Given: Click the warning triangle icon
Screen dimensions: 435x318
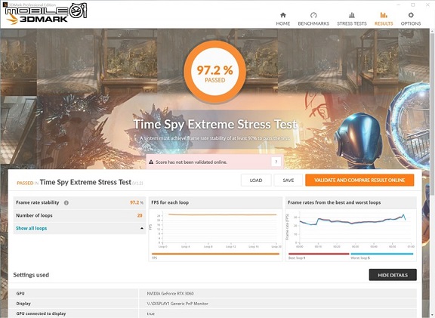Looking at the screenshot, I should (x=151, y=162).
